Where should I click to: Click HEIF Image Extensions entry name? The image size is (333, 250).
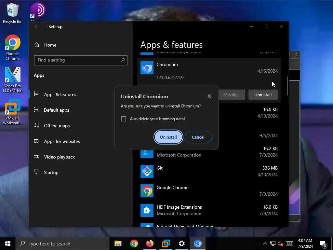[x=179, y=207]
